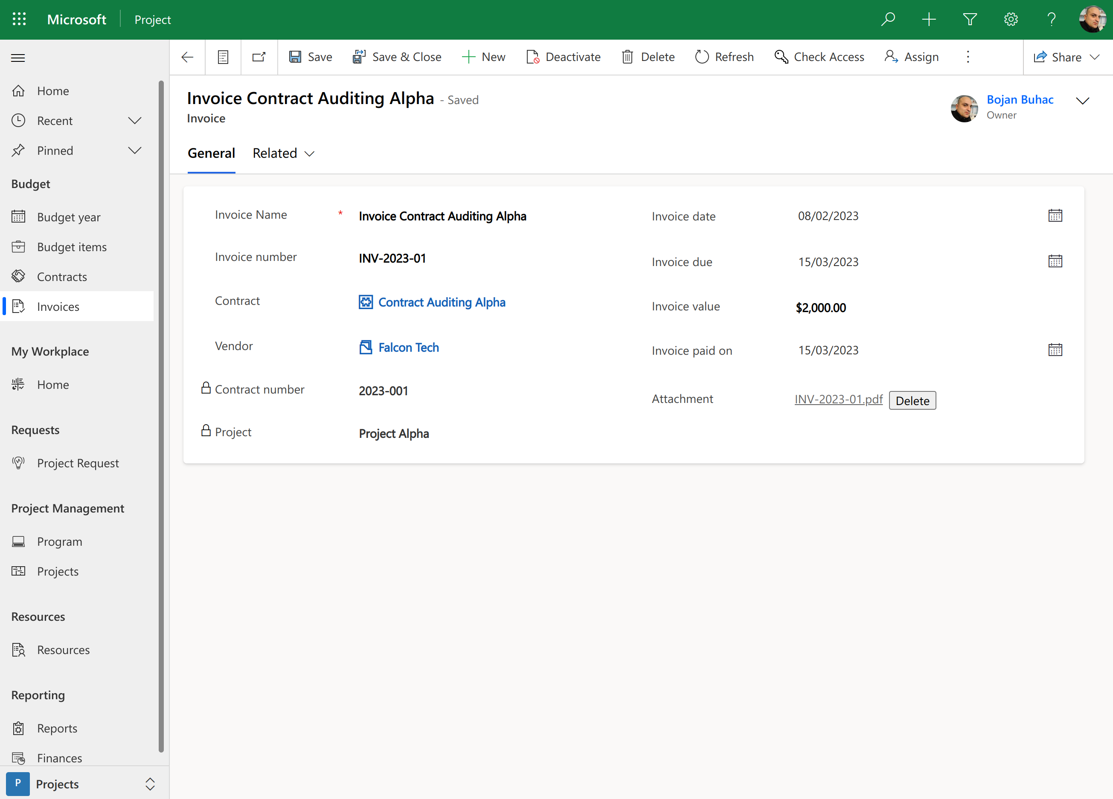The image size is (1113, 799).
Task: Expand the Recent section chevron
Action: (134, 121)
